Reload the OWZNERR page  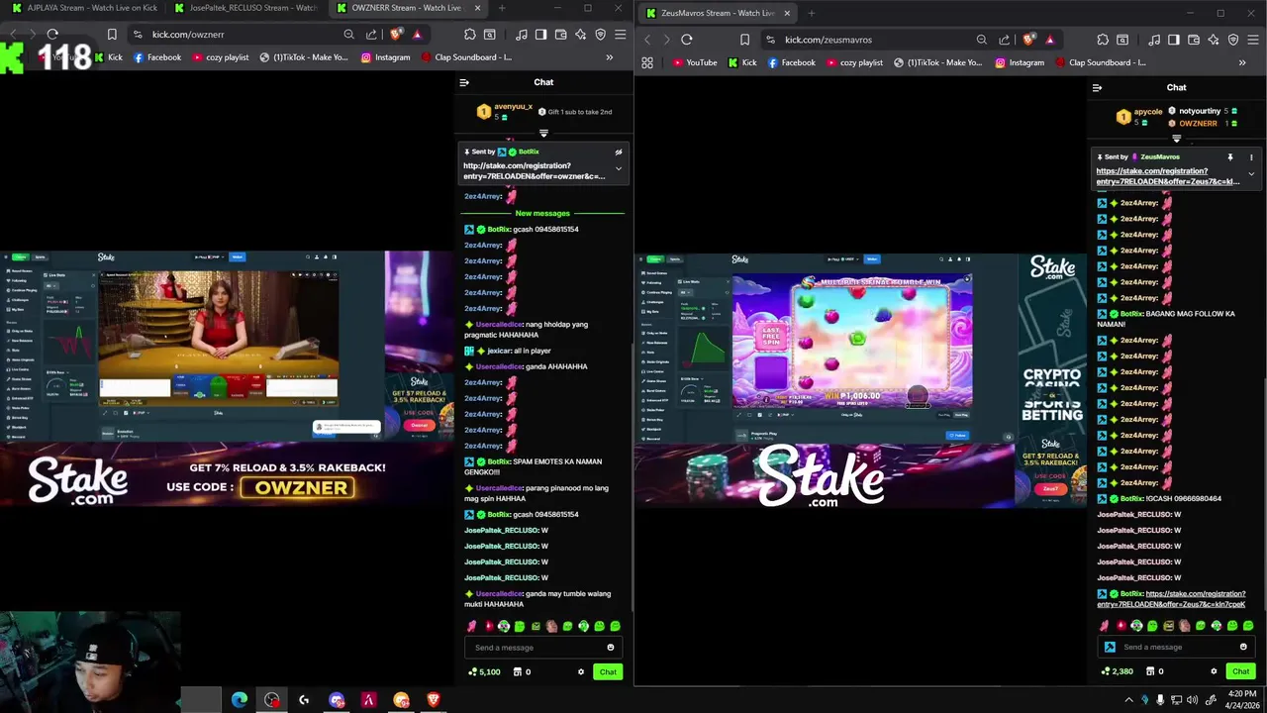pyautogui.click(x=52, y=35)
